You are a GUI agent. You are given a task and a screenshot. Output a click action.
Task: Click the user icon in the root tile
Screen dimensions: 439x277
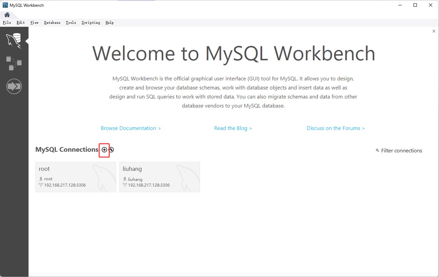pyautogui.click(x=41, y=179)
